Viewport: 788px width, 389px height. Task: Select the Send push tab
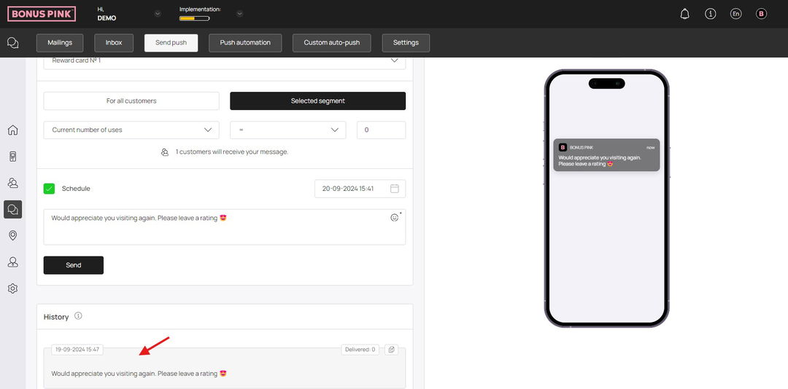[x=171, y=43]
